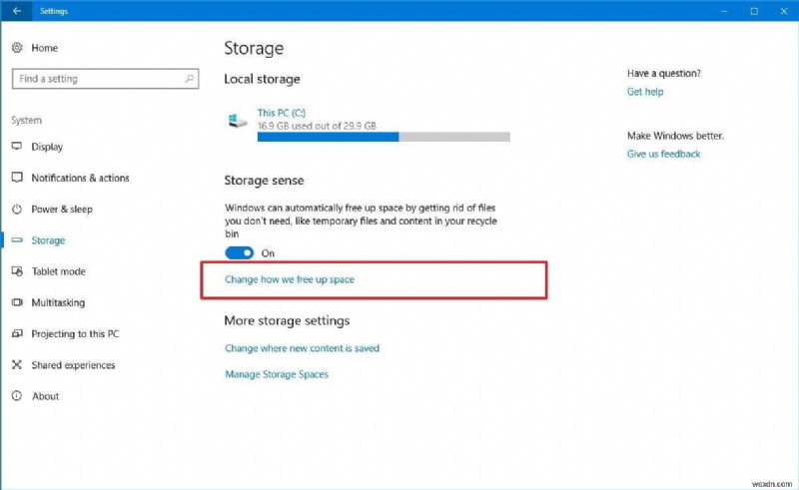Turn off the Storage sense toggle
The image size is (799, 490).
240,253
